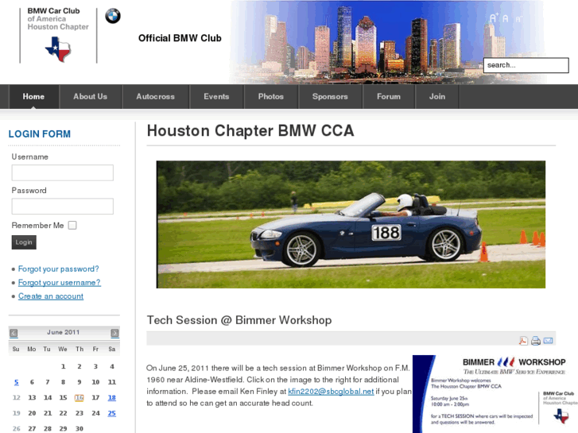Click the Official BMW Club text
Viewport: 578px width, 433px height.
(x=180, y=38)
